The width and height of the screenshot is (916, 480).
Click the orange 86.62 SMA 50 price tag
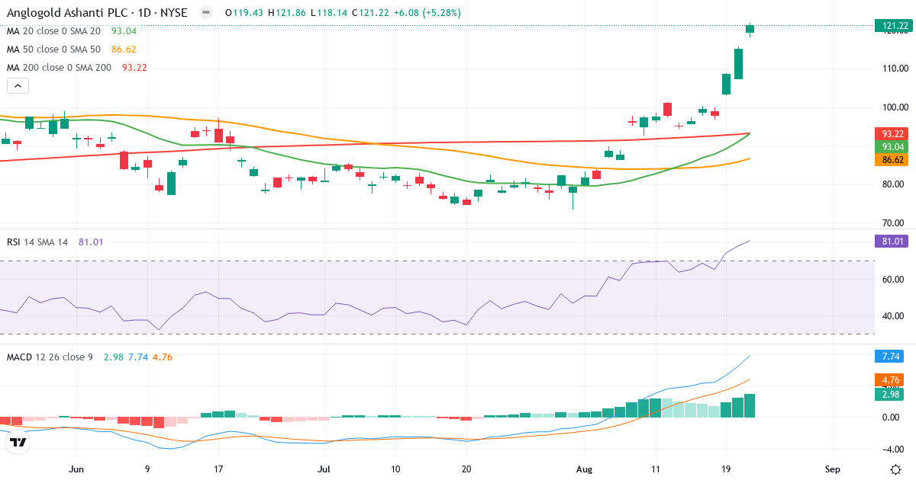tap(893, 160)
